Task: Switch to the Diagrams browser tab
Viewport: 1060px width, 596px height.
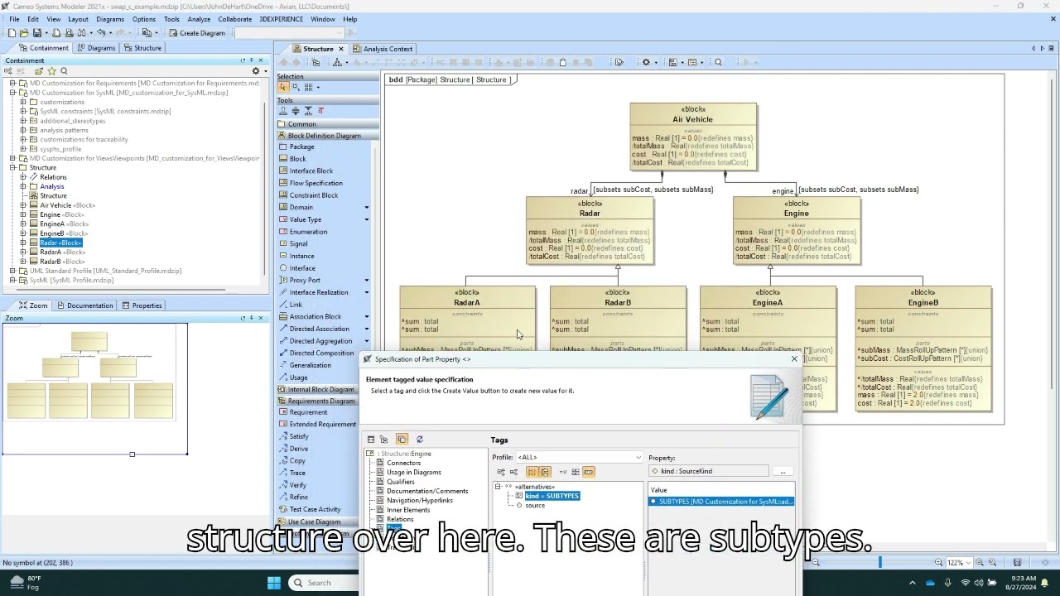Action: coord(96,48)
